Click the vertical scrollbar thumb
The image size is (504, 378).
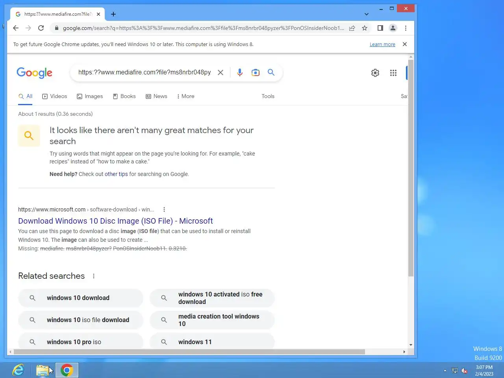[411, 168]
